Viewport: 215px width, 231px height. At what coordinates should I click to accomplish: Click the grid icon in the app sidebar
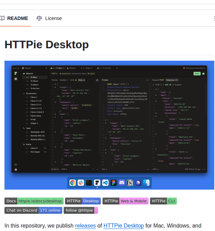click(x=15, y=79)
